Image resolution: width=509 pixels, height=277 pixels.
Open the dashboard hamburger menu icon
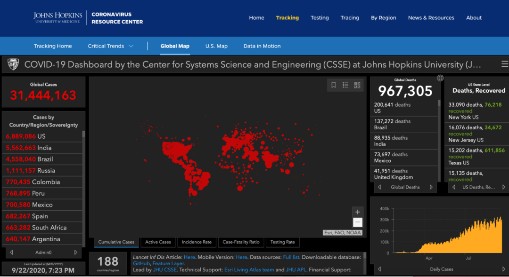coord(504,64)
